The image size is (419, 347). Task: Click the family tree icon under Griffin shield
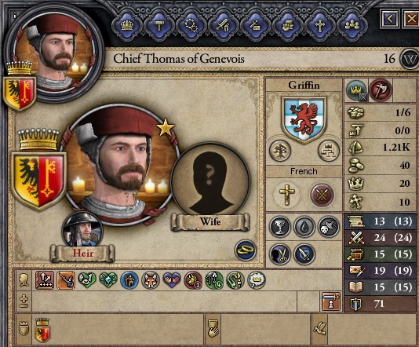280,151
